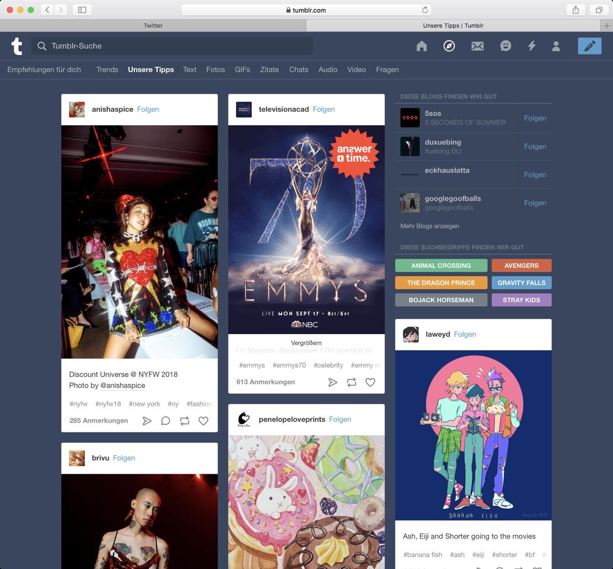
Task: Open the Chats category
Action: point(299,70)
